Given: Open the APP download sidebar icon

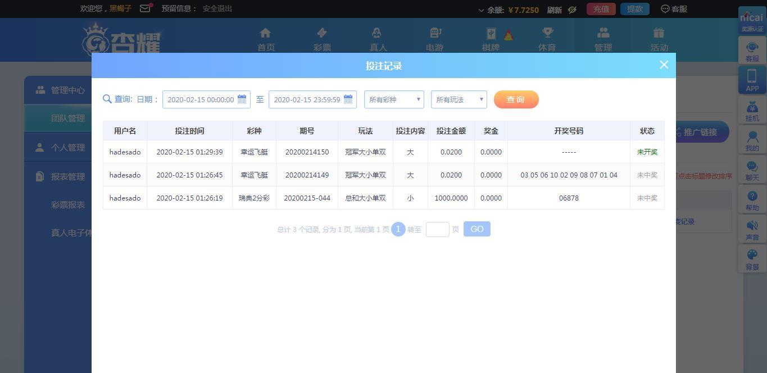Looking at the screenshot, I should 752,80.
